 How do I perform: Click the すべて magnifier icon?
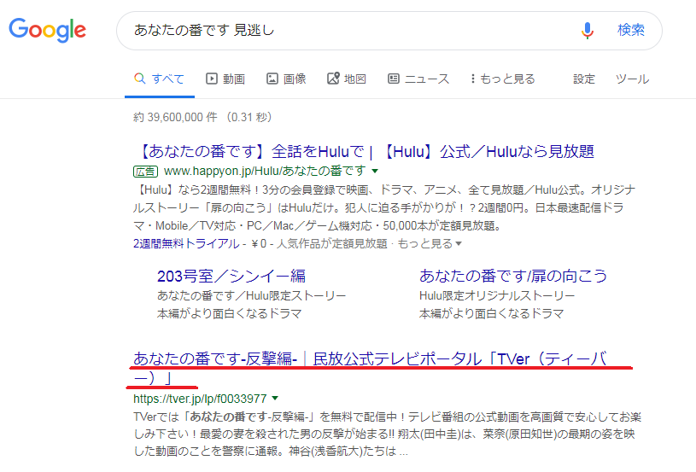tap(139, 79)
